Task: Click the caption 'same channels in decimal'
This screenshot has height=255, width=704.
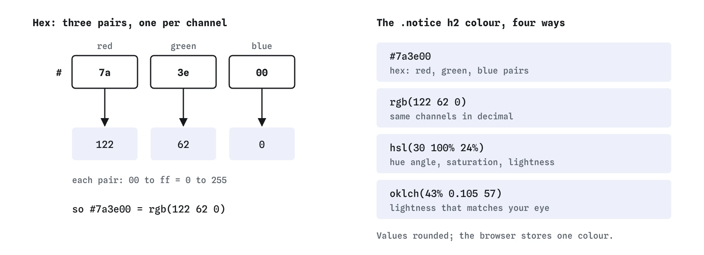Action: pos(451,116)
